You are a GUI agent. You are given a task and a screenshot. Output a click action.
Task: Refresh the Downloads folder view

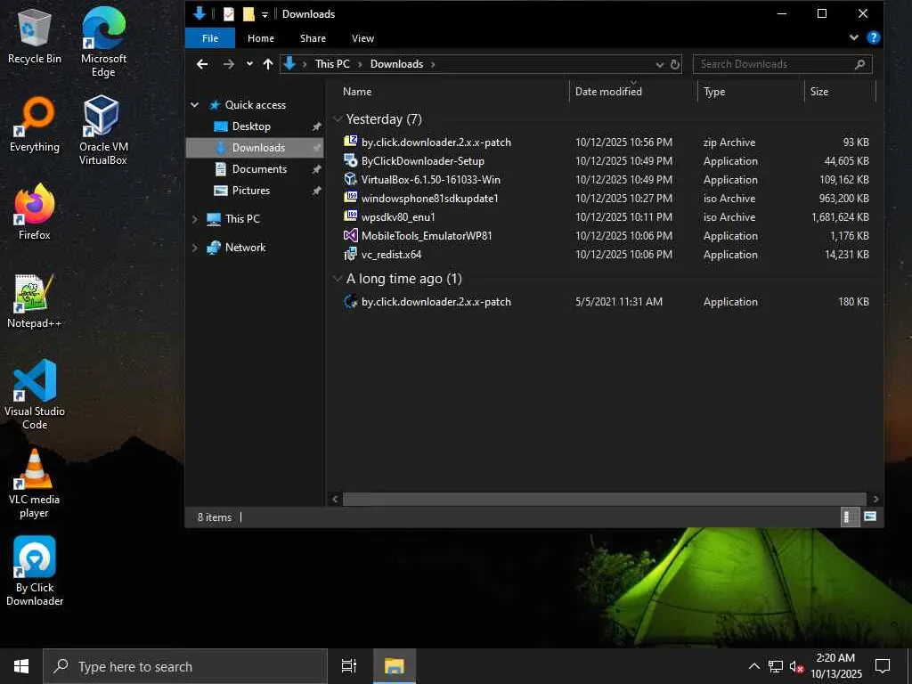(x=675, y=64)
